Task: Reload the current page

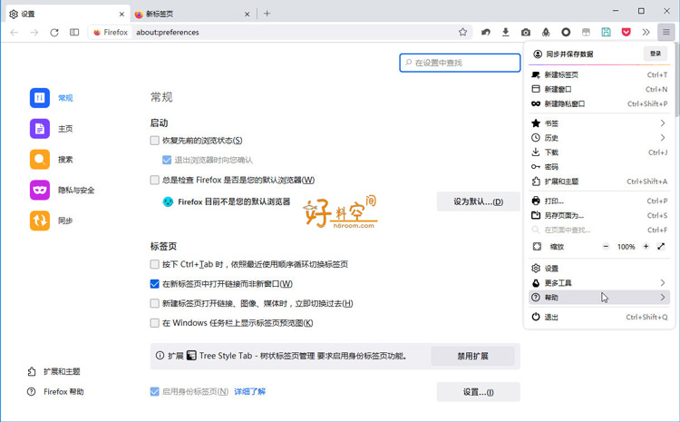Action: (54, 32)
